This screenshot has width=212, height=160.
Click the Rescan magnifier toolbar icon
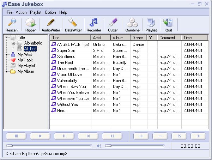12,23
